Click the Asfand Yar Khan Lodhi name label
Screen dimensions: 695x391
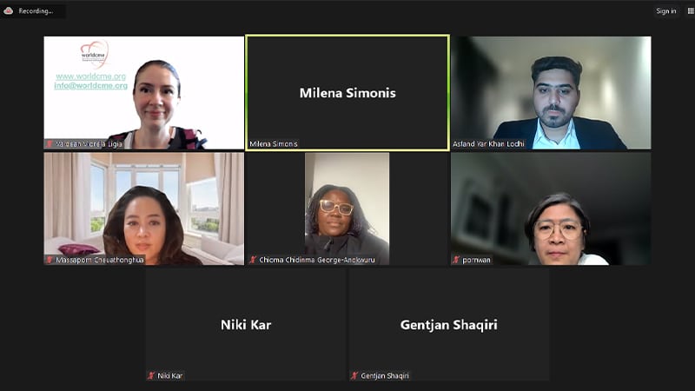pyautogui.click(x=488, y=143)
